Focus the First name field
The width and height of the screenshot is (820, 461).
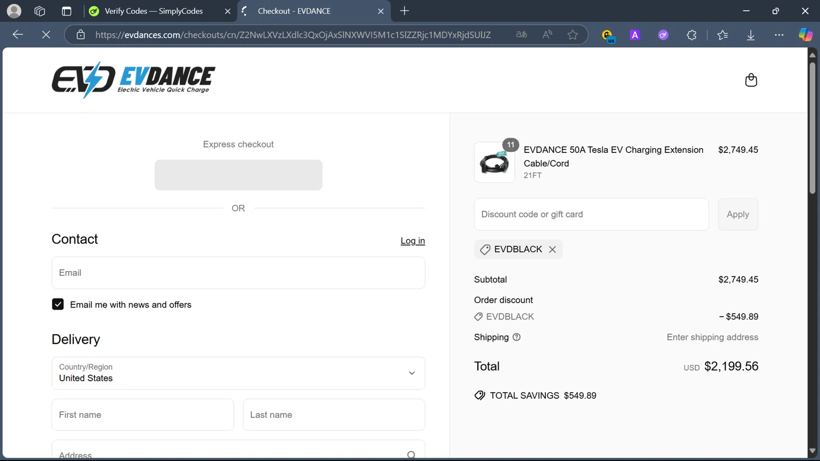pyautogui.click(x=143, y=415)
